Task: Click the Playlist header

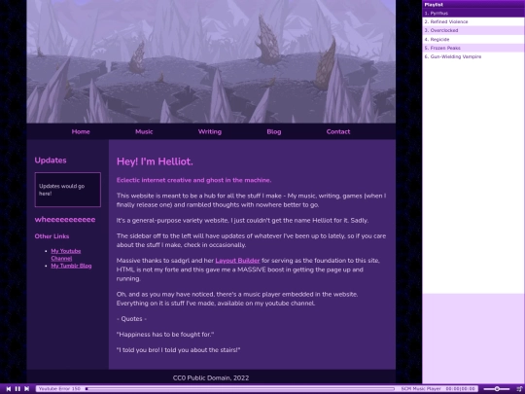Action: tap(473, 4)
